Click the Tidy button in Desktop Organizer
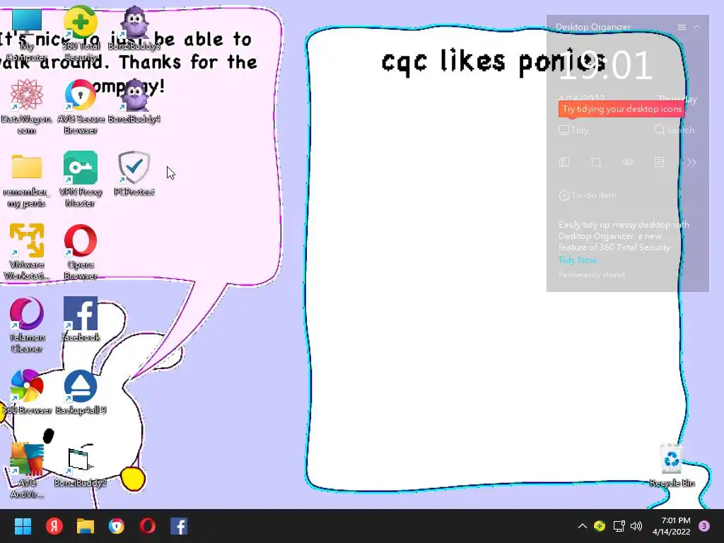The width and height of the screenshot is (724, 543). pos(573,130)
